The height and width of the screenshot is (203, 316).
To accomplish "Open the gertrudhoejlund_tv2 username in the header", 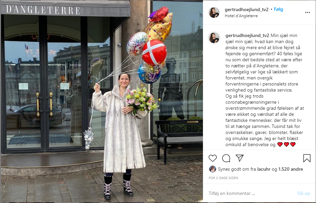I will coord(246,9).
